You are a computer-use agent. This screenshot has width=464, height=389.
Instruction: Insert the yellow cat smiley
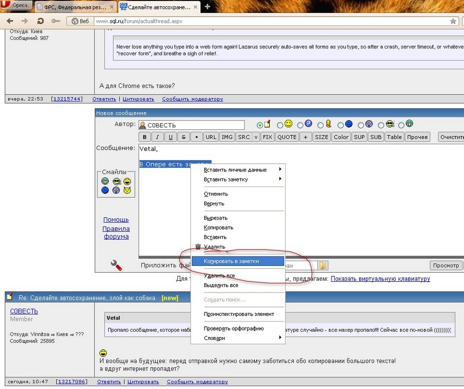[127, 191]
